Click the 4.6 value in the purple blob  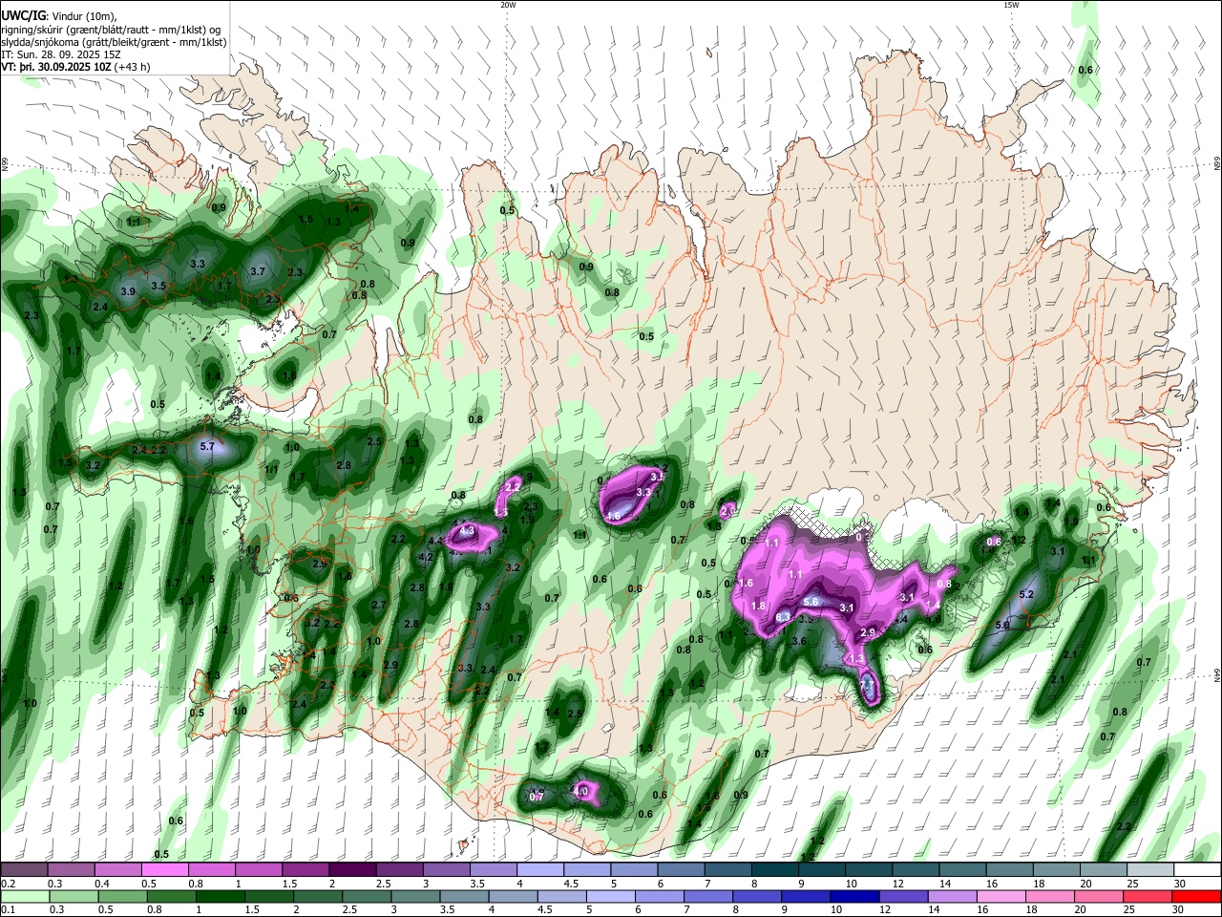[614, 516]
